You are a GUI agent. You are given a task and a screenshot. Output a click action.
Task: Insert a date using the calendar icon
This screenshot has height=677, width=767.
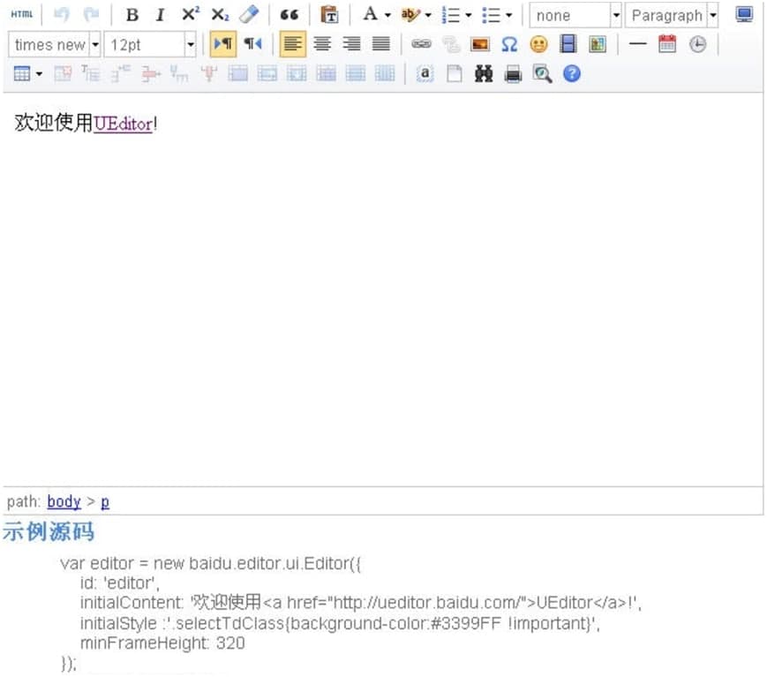[666, 43]
